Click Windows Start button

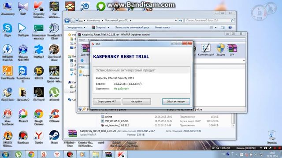pyautogui.click(x=5, y=154)
